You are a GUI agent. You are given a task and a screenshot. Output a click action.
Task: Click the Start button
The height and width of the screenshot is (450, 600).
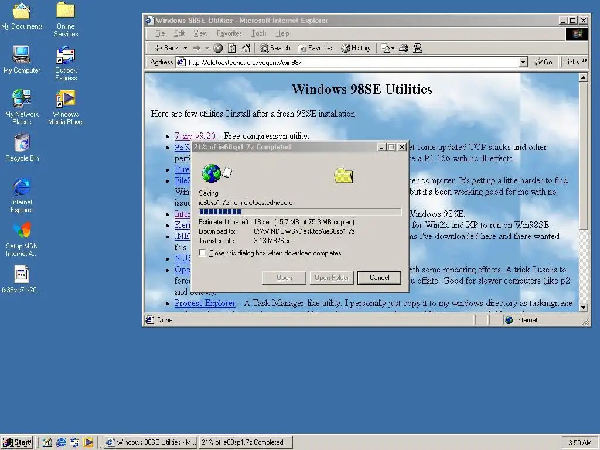(17, 442)
